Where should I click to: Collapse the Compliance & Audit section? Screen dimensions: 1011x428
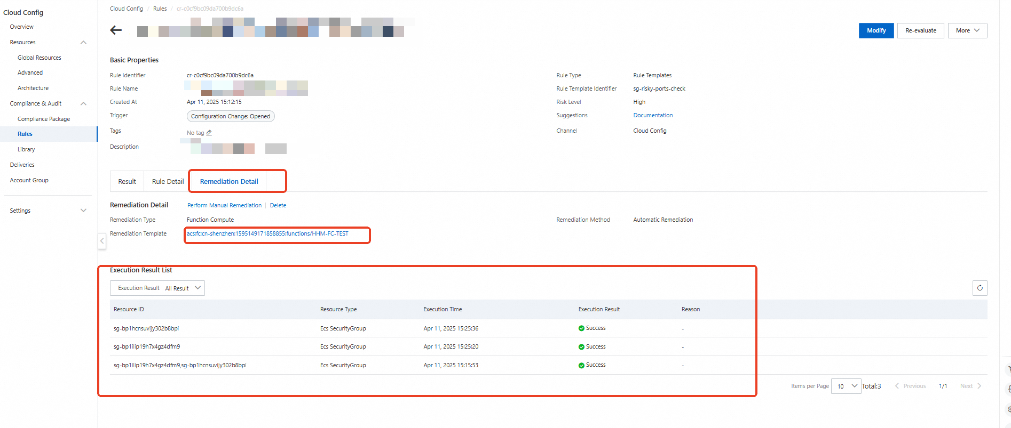[83, 103]
